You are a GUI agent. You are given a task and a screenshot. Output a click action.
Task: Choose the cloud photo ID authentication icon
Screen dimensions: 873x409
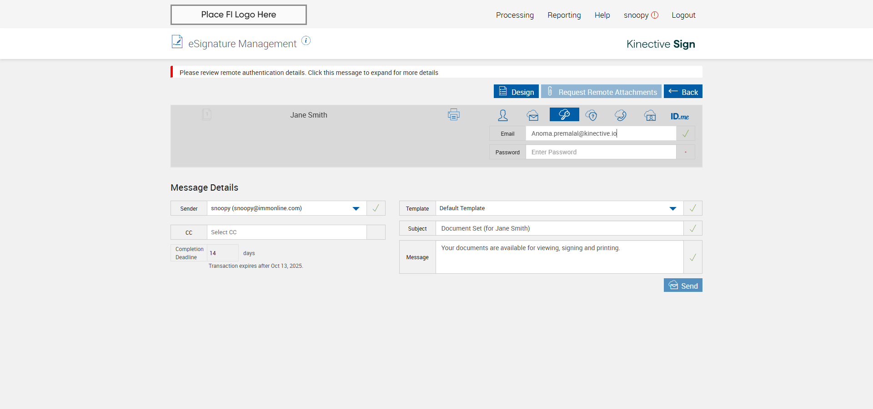click(650, 115)
